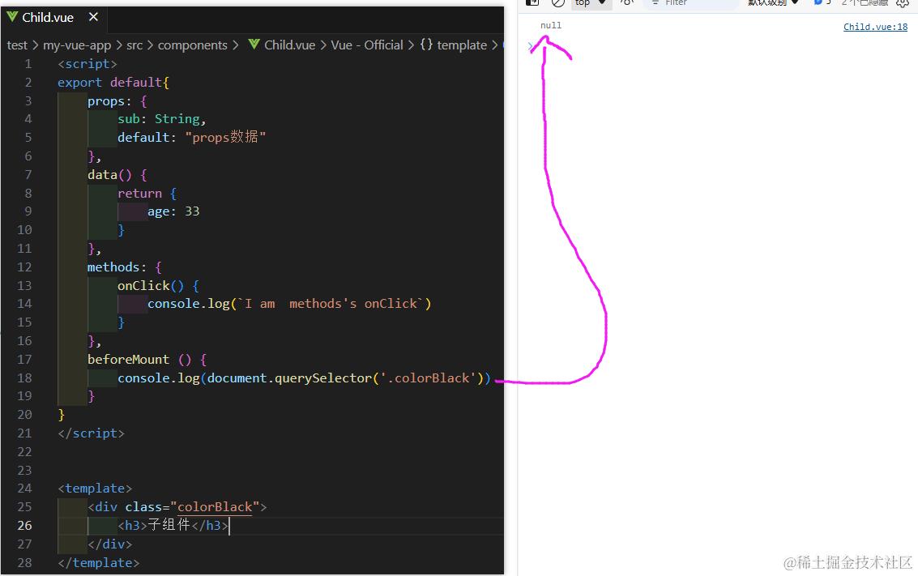Click line number 12 in the gutter
Screen dimensions: 918x576
pos(24,267)
